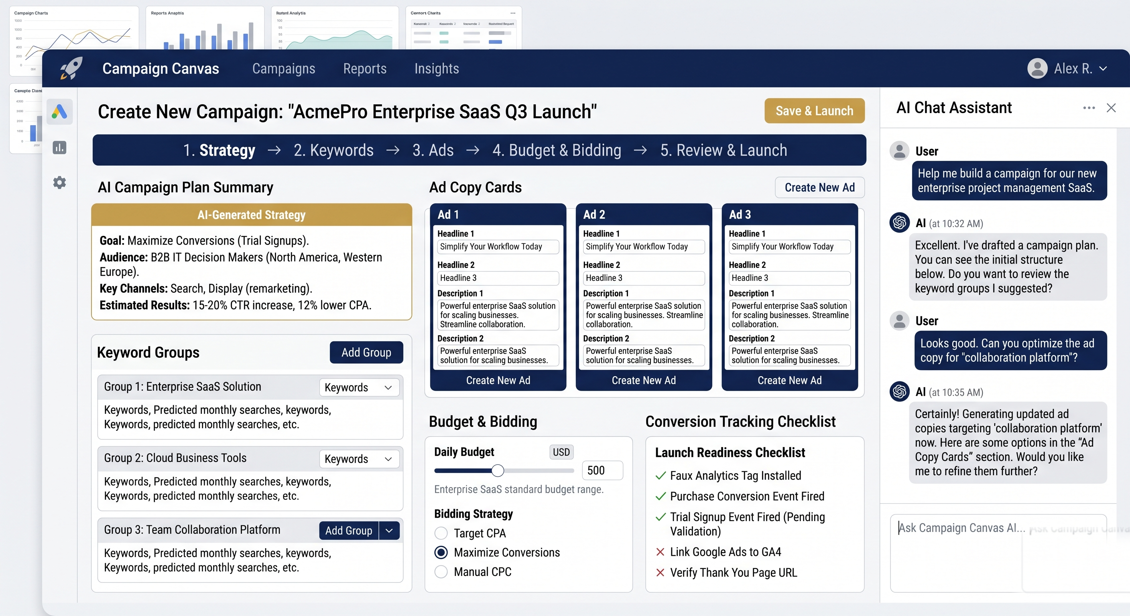Edit Ad 2 Description 1 field
This screenshot has height=616, width=1130.
coord(644,315)
